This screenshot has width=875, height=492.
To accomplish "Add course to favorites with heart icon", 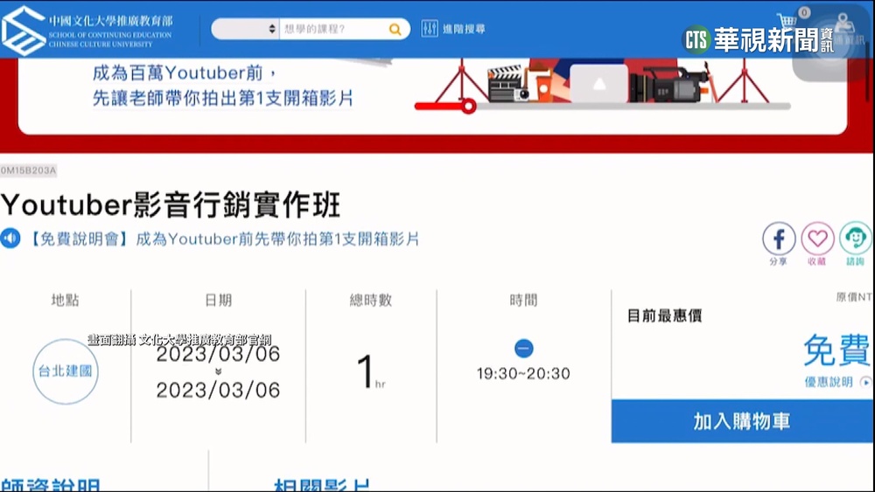I will [x=817, y=239].
